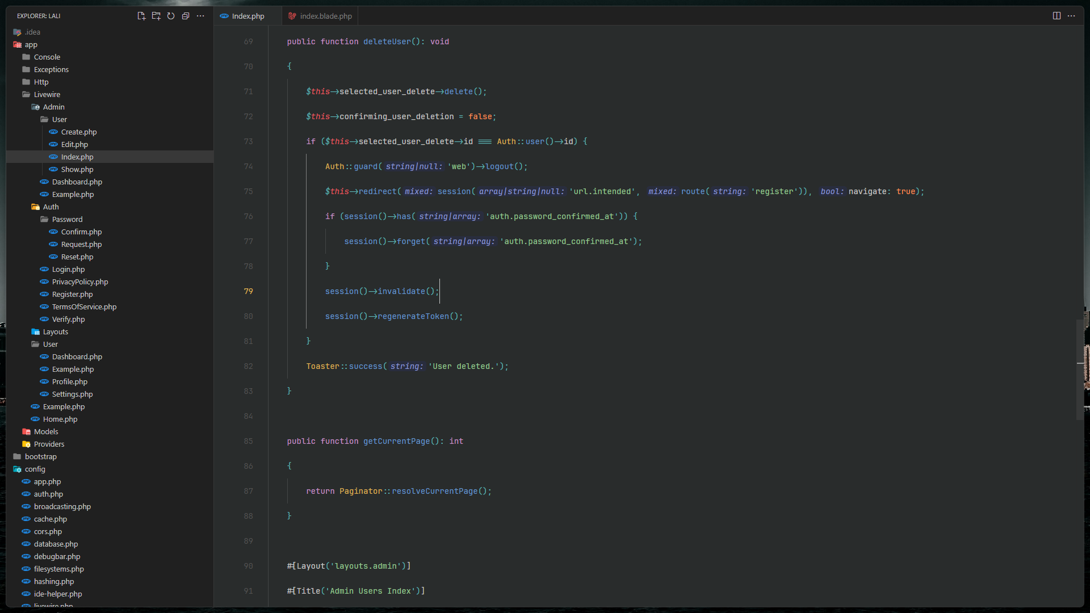Image resolution: width=1090 pixels, height=613 pixels.
Task: Click the more actions ellipsis icon in explorer
Action: pos(200,16)
